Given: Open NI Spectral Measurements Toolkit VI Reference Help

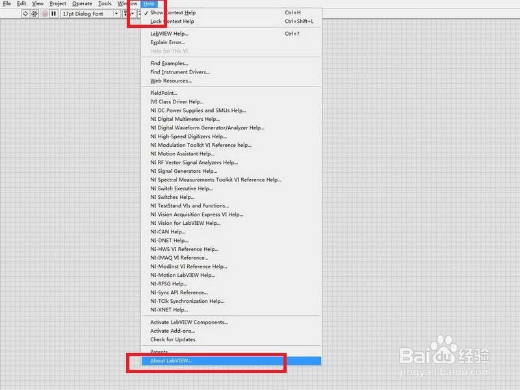Looking at the screenshot, I should click(x=231, y=179).
